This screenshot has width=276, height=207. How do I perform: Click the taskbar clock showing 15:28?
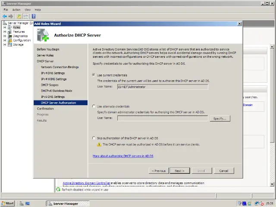coord(270,204)
